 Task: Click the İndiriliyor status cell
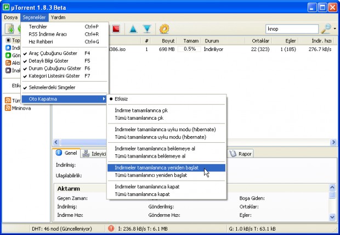point(213,49)
